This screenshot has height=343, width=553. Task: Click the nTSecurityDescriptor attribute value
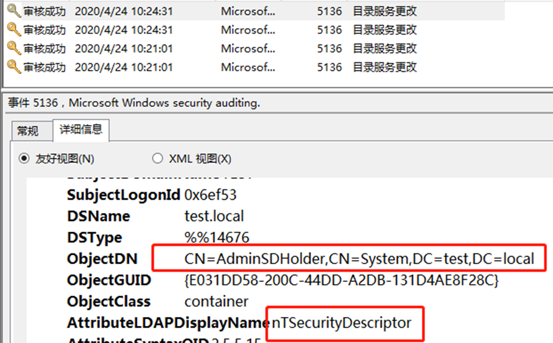[341, 323]
